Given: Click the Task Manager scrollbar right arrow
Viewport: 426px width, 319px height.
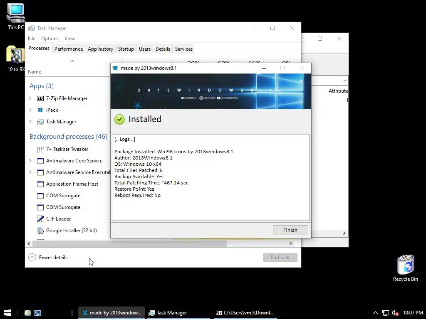Looking at the screenshot, I should click(x=291, y=243).
